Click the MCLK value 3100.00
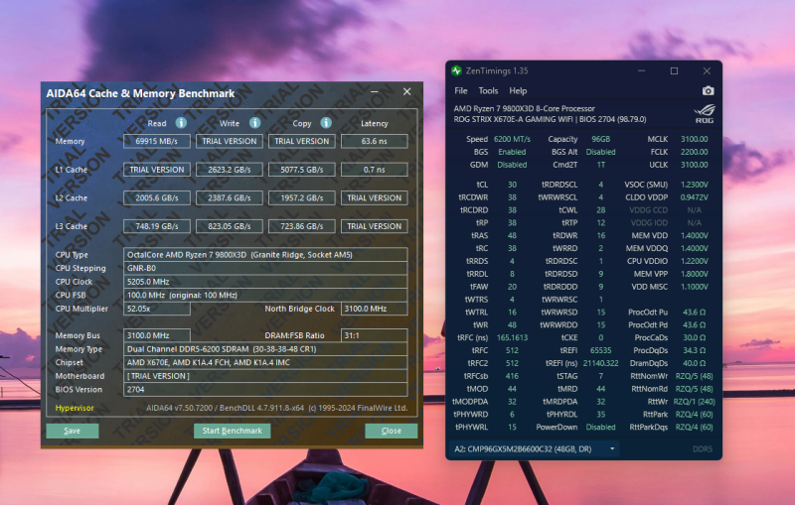795x505 pixels. coord(694,139)
